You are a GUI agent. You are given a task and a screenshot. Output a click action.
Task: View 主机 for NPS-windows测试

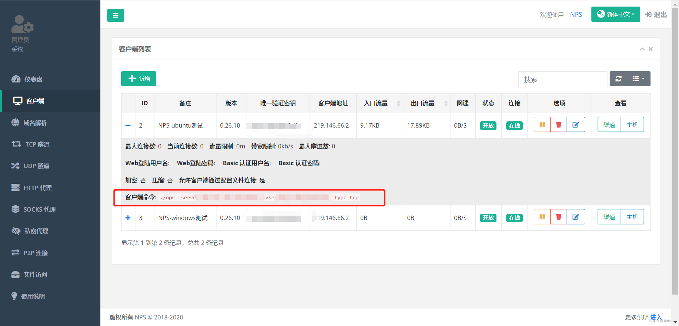pos(632,217)
